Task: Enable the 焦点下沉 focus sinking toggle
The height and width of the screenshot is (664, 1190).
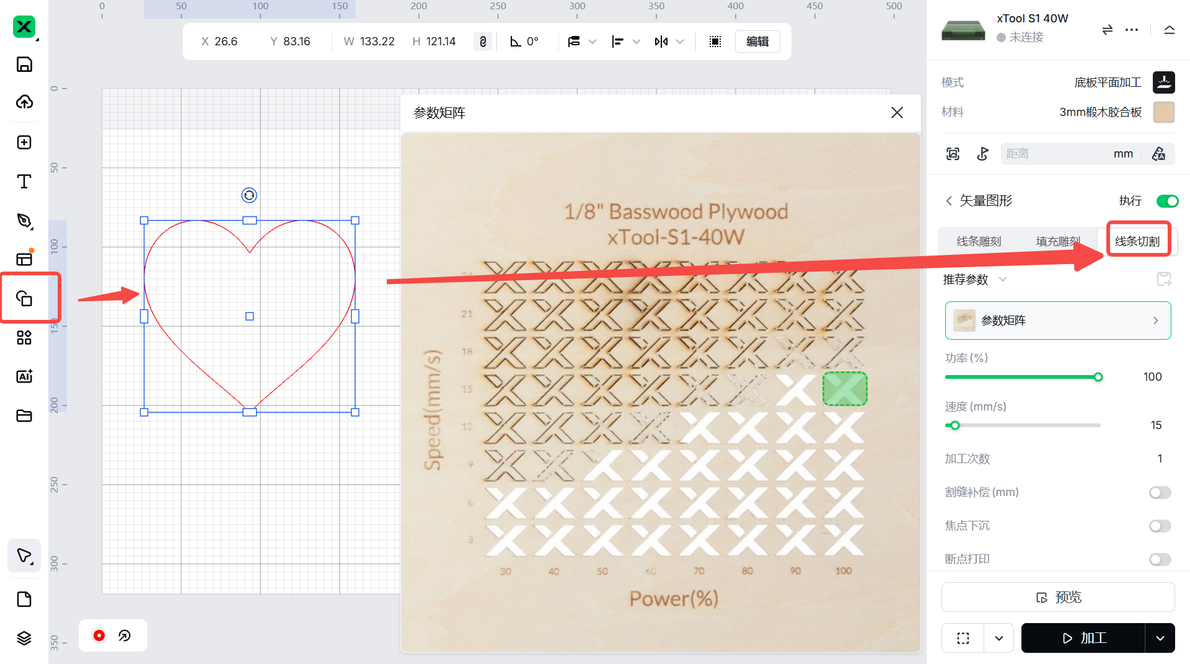Action: pos(1160,526)
